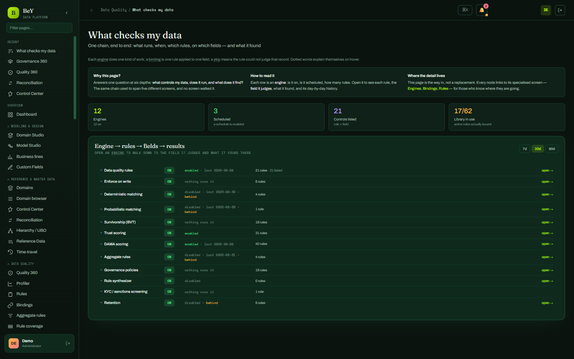Toggle the Data quality rules ON switch
This screenshot has height=359, width=574.
click(169, 170)
